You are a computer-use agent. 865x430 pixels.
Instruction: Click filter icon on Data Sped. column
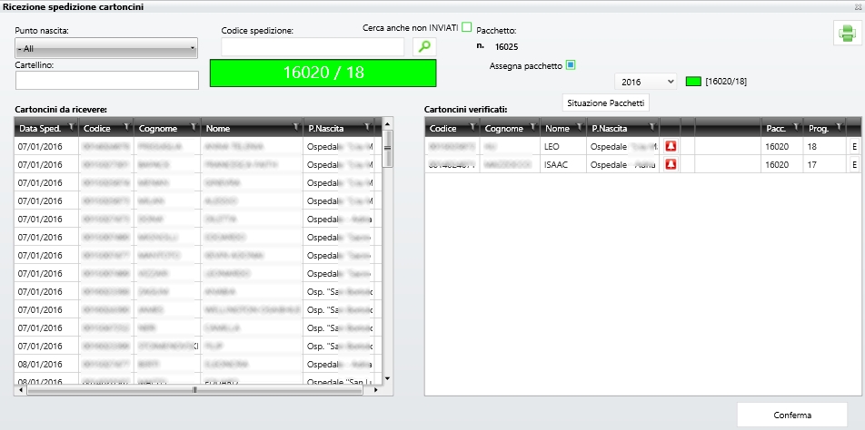click(73, 128)
